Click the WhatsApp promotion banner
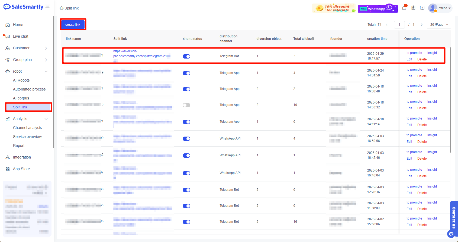Screen dimensions: 458x242 coord(378,9)
